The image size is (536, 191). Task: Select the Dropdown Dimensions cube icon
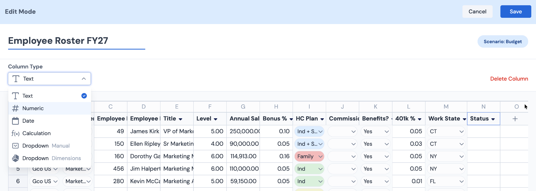pyautogui.click(x=16, y=158)
